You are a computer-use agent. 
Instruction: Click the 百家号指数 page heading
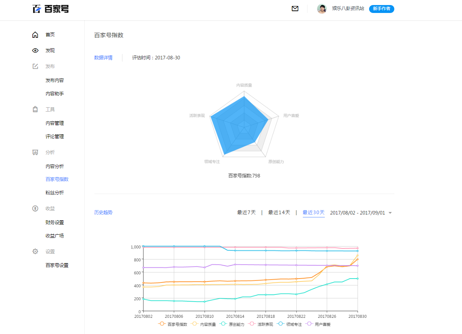click(x=109, y=35)
